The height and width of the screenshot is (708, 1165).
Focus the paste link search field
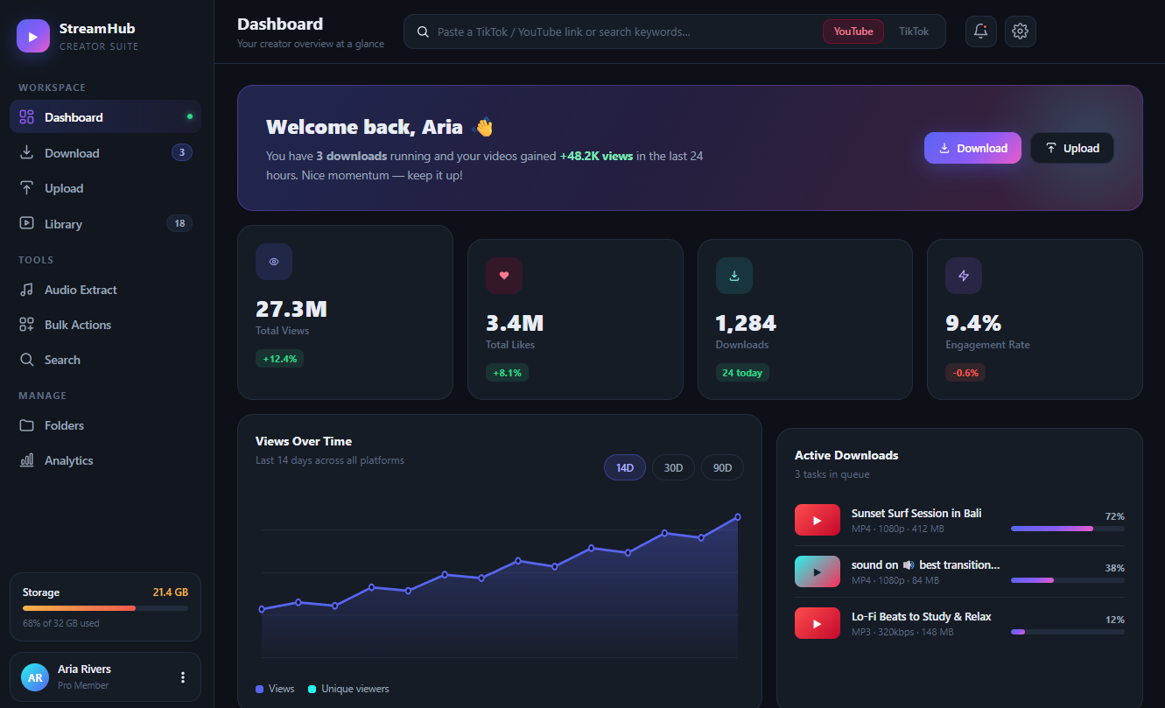pyautogui.click(x=626, y=32)
